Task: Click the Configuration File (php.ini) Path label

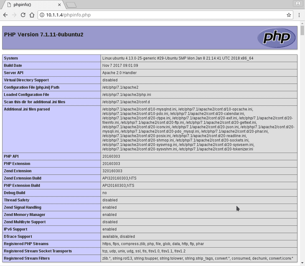Action: (31, 88)
